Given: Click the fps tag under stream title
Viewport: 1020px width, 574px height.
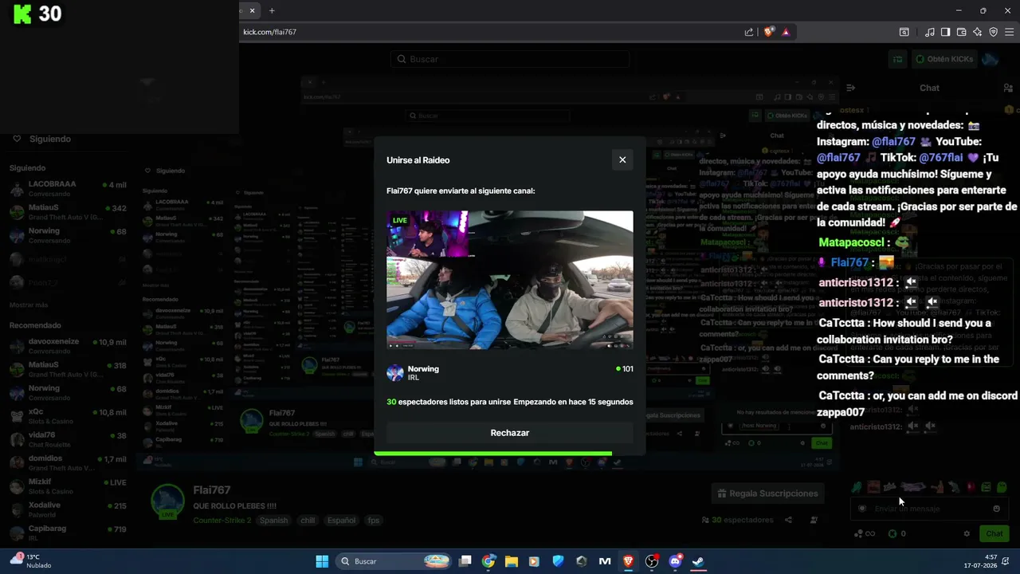Looking at the screenshot, I should click(x=374, y=521).
